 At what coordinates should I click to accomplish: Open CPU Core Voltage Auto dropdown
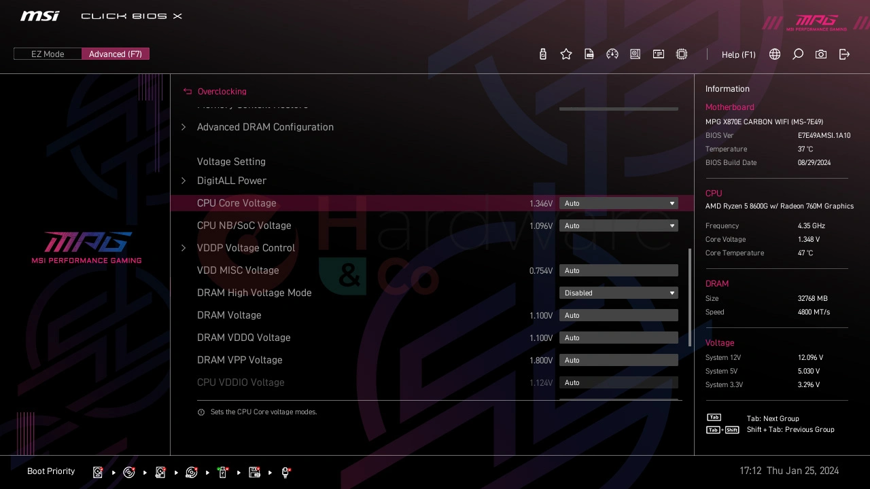[x=619, y=203]
